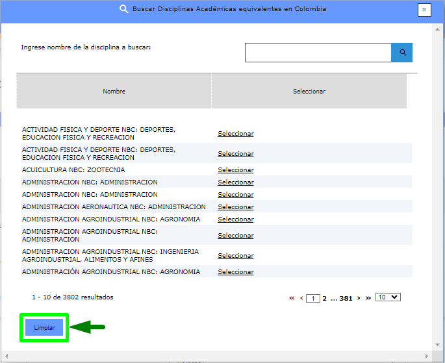Open page 2 of the results
The height and width of the screenshot is (363, 445).
324,298
